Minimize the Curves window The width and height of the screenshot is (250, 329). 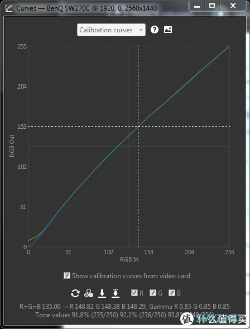coord(196,6)
